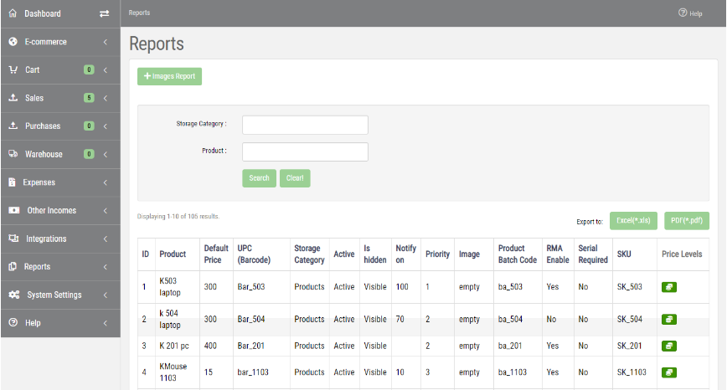This screenshot has width=727, height=390.
Task: Click the Help icon in top bar
Action: [x=683, y=13]
